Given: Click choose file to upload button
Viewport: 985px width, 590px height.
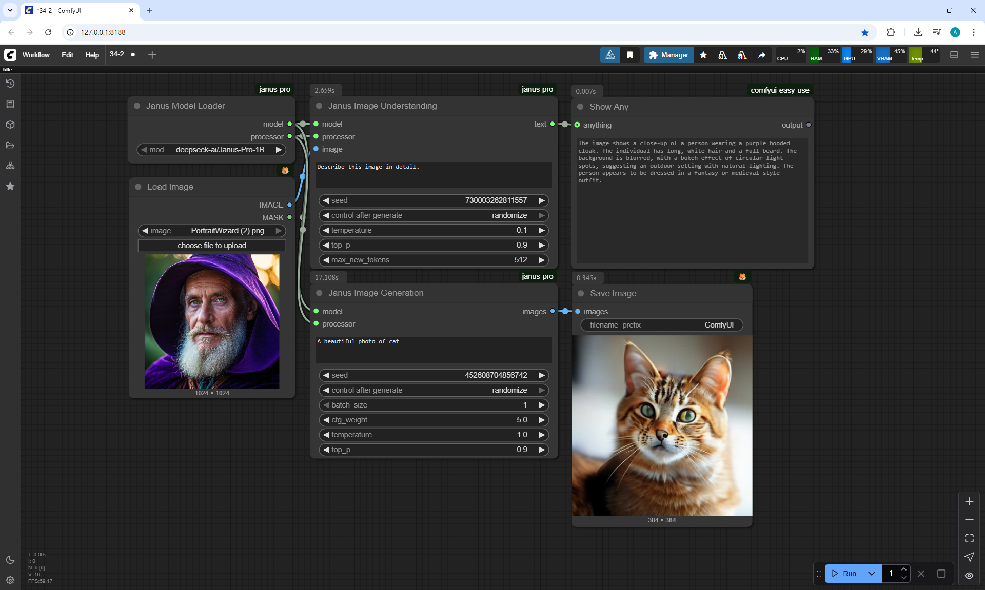Looking at the screenshot, I should coord(211,246).
